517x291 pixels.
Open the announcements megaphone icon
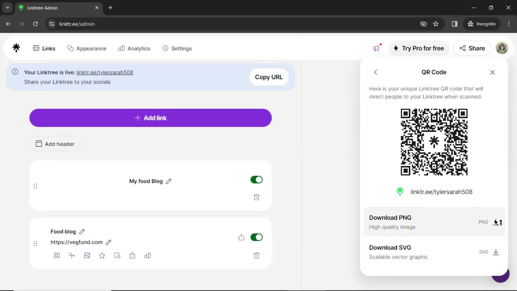pos(377,48)
